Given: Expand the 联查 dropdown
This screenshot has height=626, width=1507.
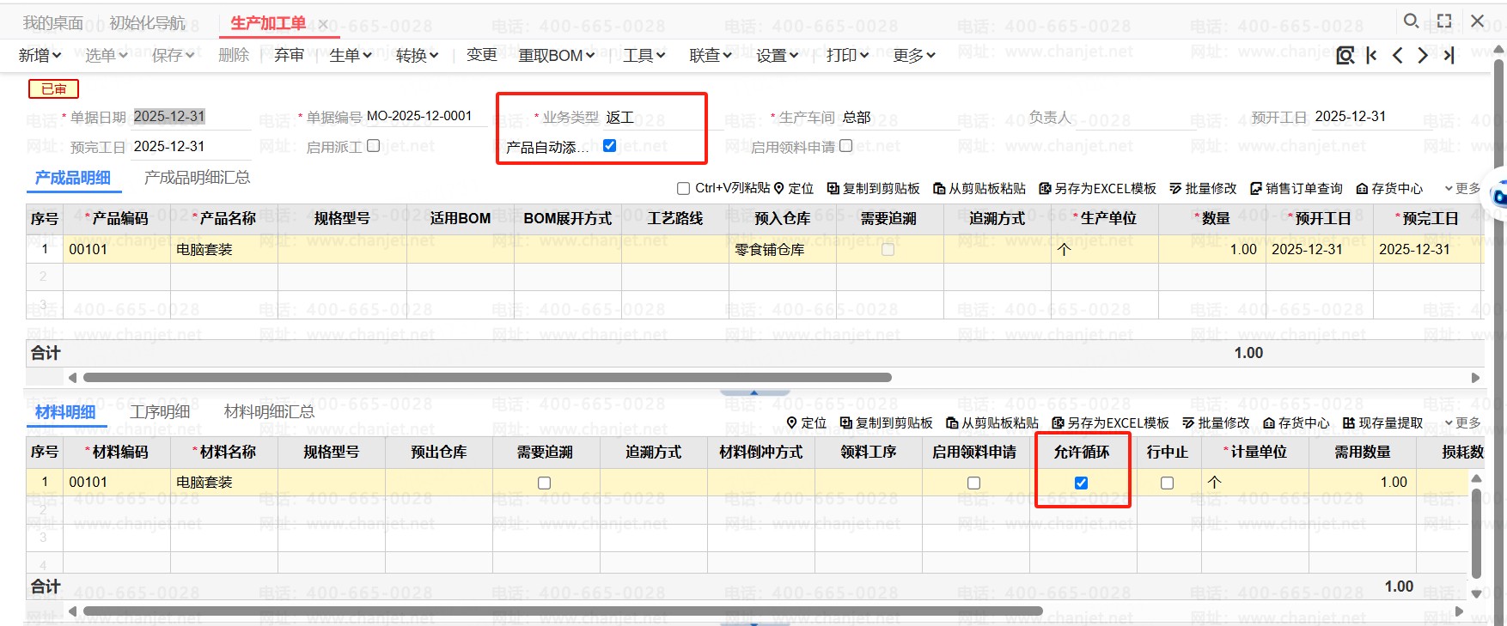Looking at the screenshot, I should click(x=711, y=56).
